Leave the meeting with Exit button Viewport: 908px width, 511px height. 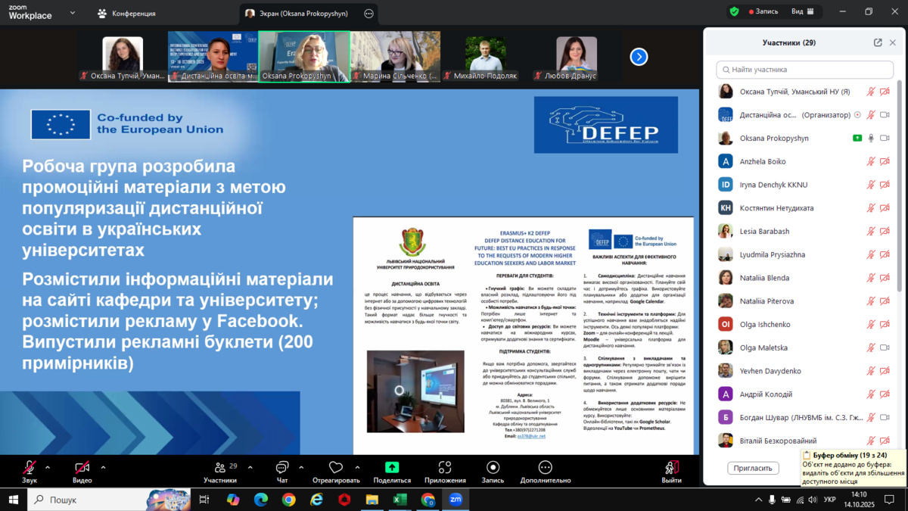tap(671, 469)
